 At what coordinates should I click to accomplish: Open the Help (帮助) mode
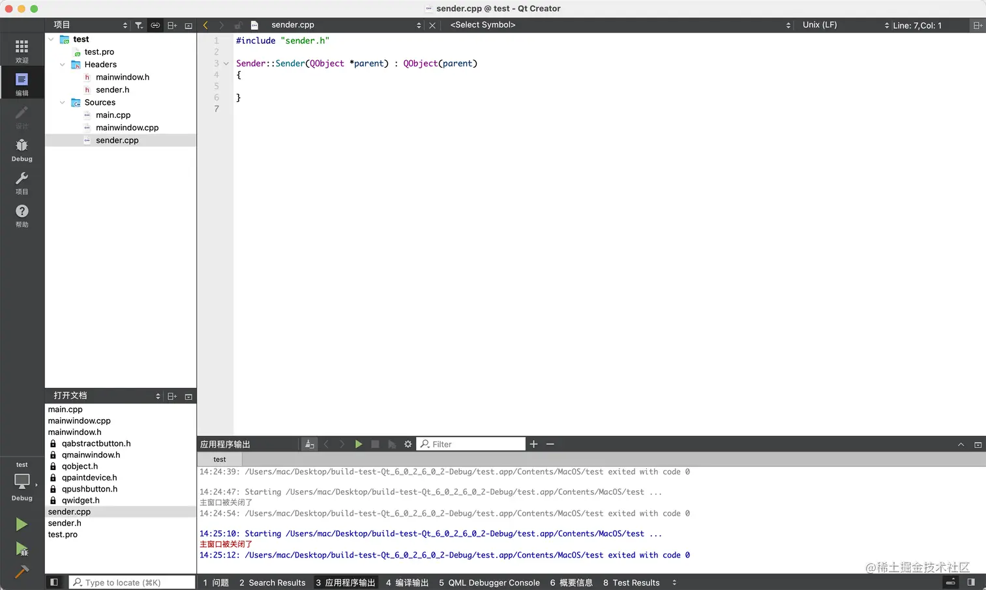(x=22, y=215)
